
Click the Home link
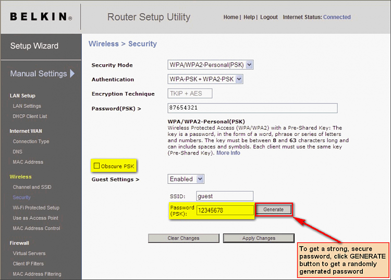tap(230, 17)
